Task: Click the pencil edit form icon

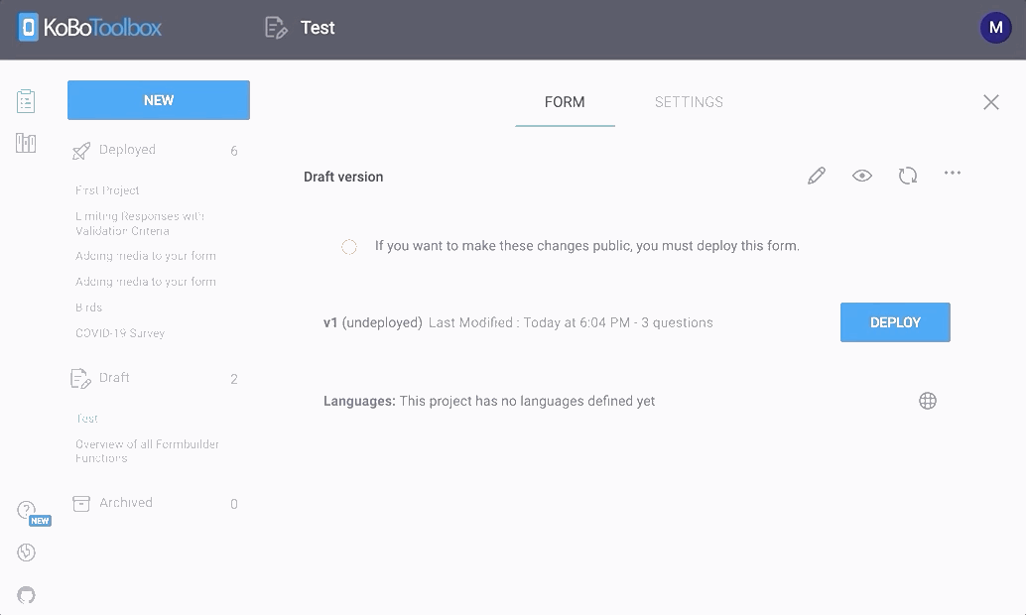Action: 817,176
